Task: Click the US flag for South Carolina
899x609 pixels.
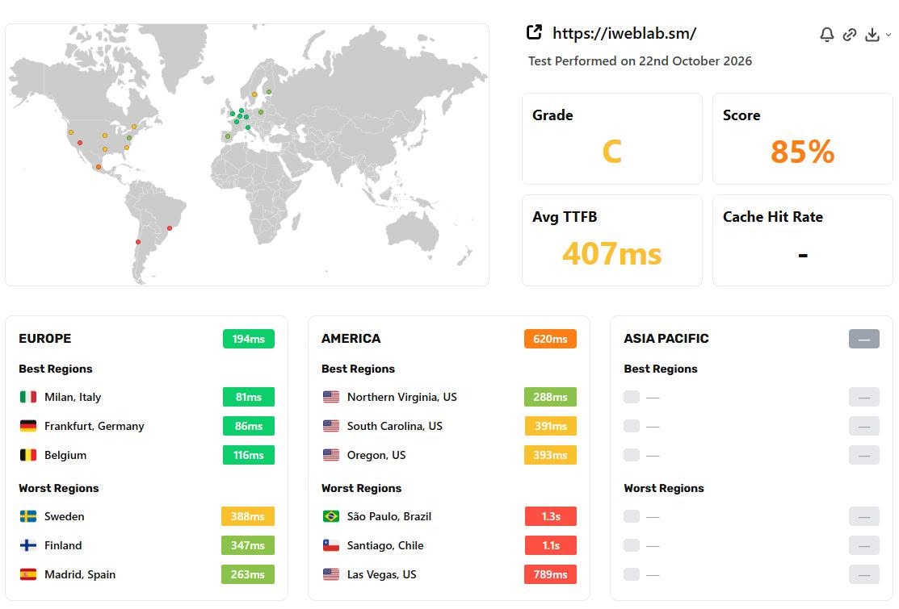Action: click(331, 426)
